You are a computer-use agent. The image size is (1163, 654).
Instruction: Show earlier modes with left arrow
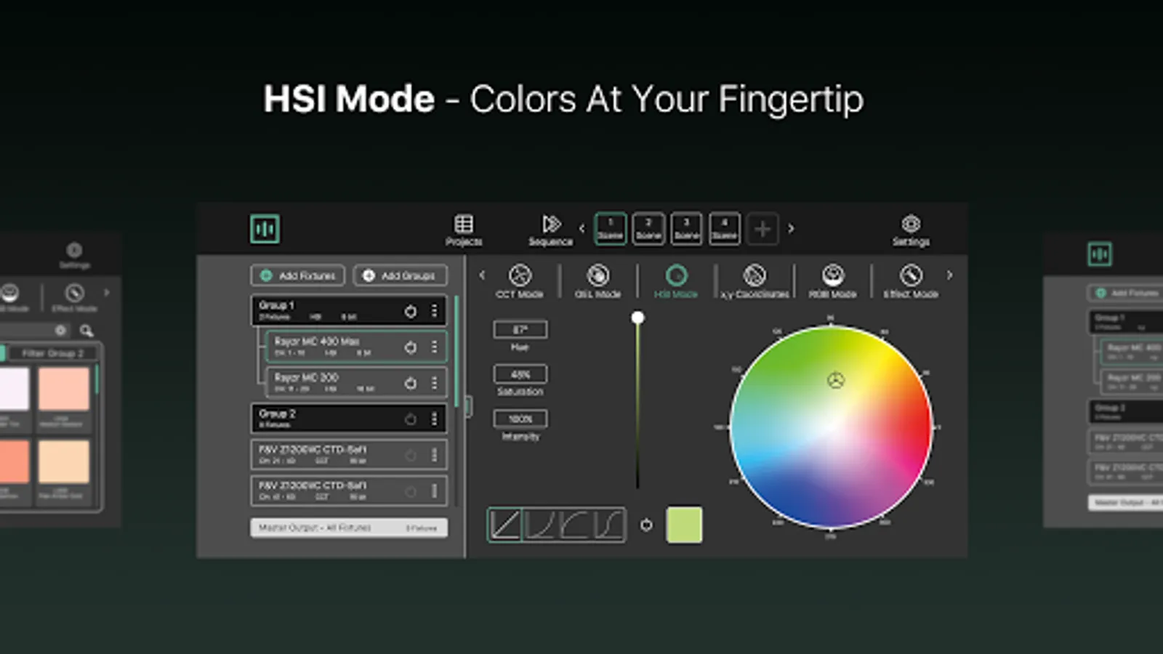pos(482,275)
